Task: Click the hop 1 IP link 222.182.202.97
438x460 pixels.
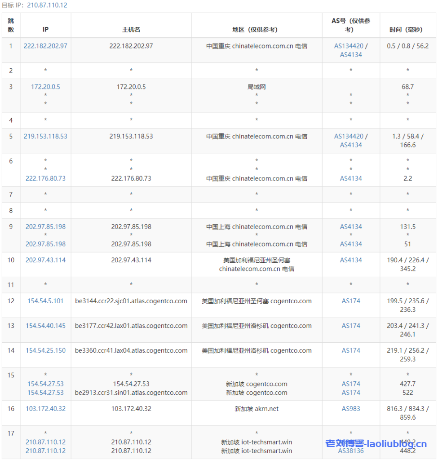Action: [45, 46]
